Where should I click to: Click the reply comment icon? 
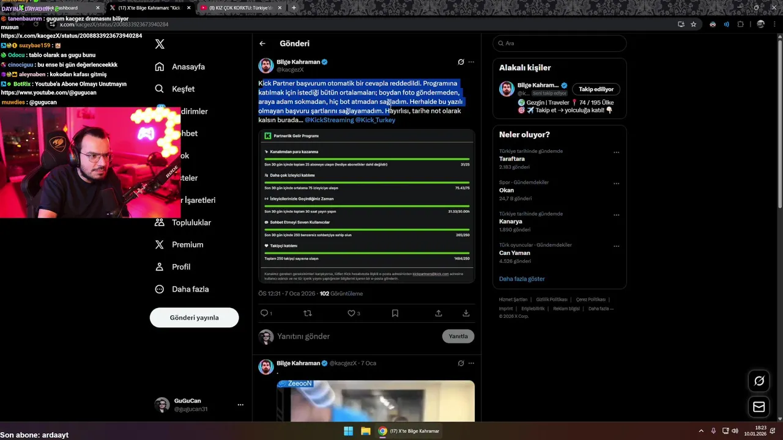[x=265, y=313]
